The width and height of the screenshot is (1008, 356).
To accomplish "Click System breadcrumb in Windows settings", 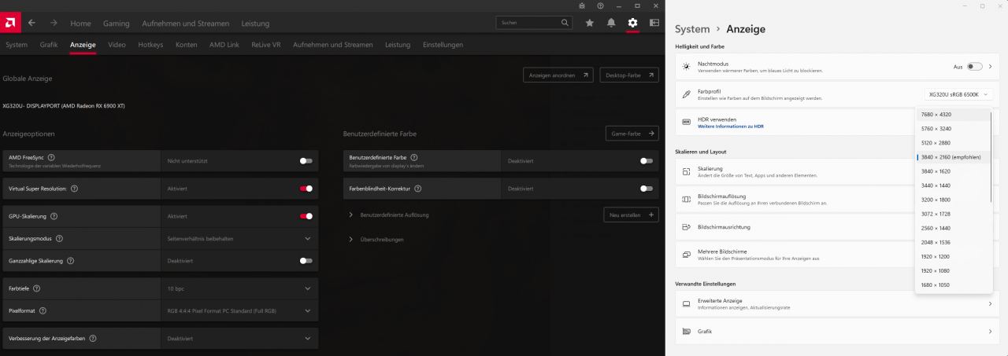I will point(692,29).
